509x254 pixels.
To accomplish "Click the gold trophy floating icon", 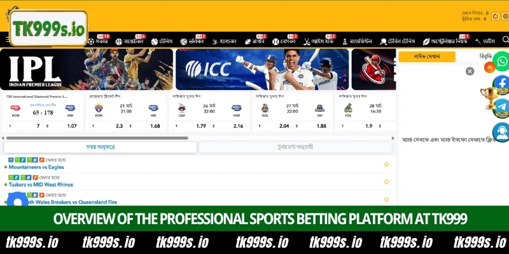I will (489, 98).
